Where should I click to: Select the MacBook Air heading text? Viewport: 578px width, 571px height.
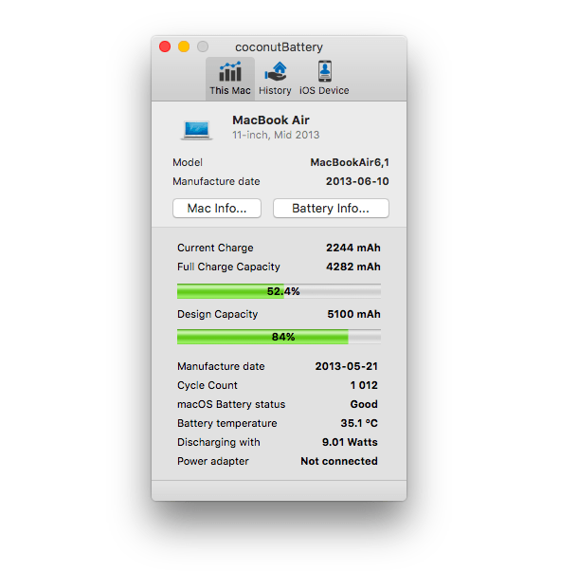(x=271, y=120)
